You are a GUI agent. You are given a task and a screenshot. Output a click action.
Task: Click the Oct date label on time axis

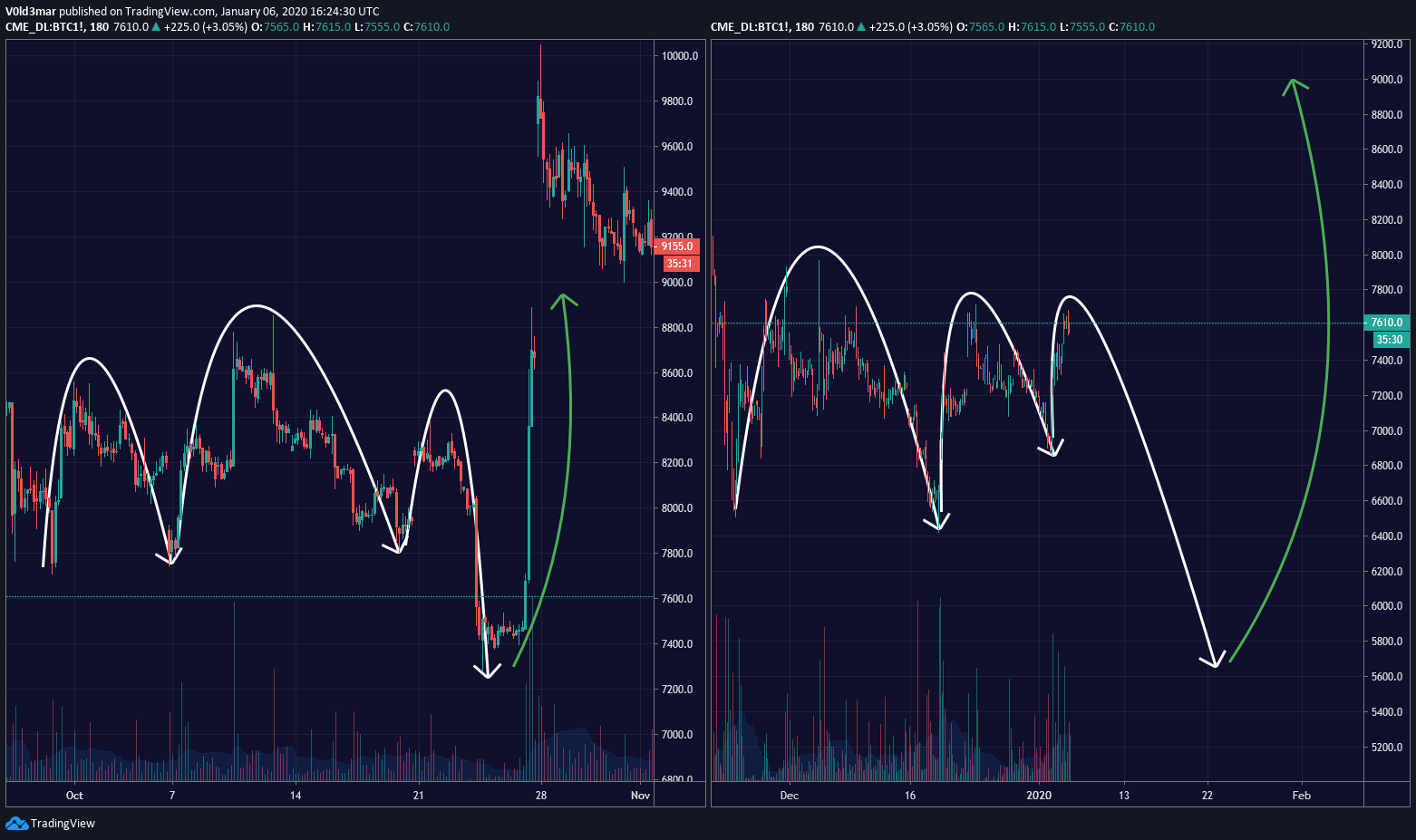pos(74,796)
